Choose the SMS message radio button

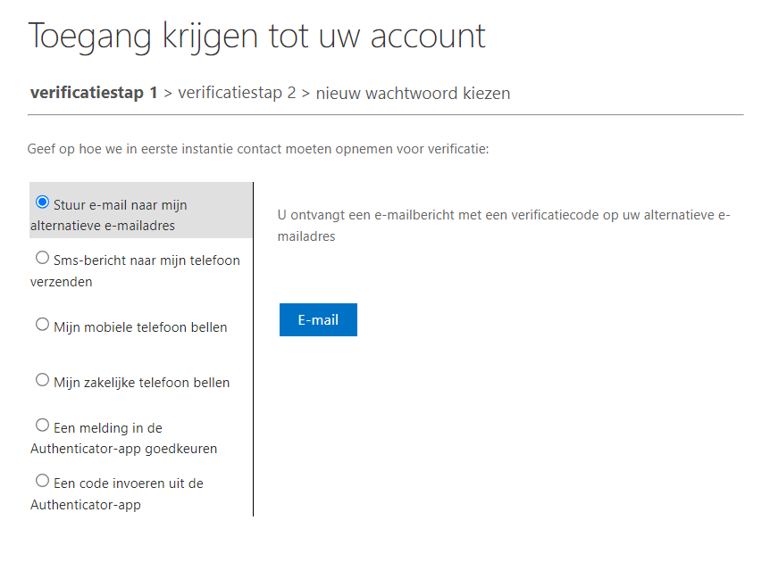click(42, 258)
